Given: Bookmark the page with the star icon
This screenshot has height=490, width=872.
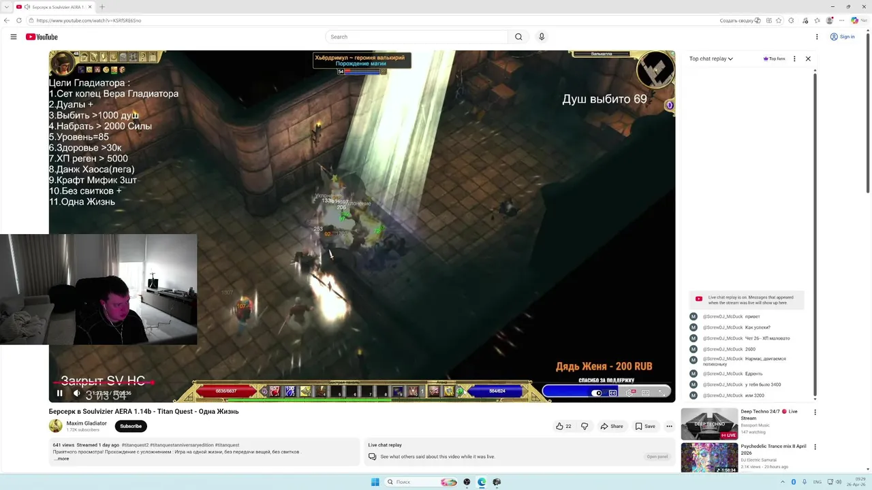Looking at the screenshot, I should point(780,20).
